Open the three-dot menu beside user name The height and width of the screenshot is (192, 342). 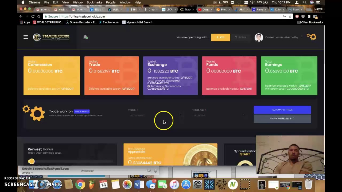[302, 37]
